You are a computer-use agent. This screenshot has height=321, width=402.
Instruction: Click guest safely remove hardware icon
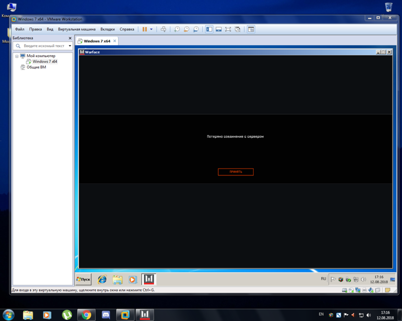[348, 279]
